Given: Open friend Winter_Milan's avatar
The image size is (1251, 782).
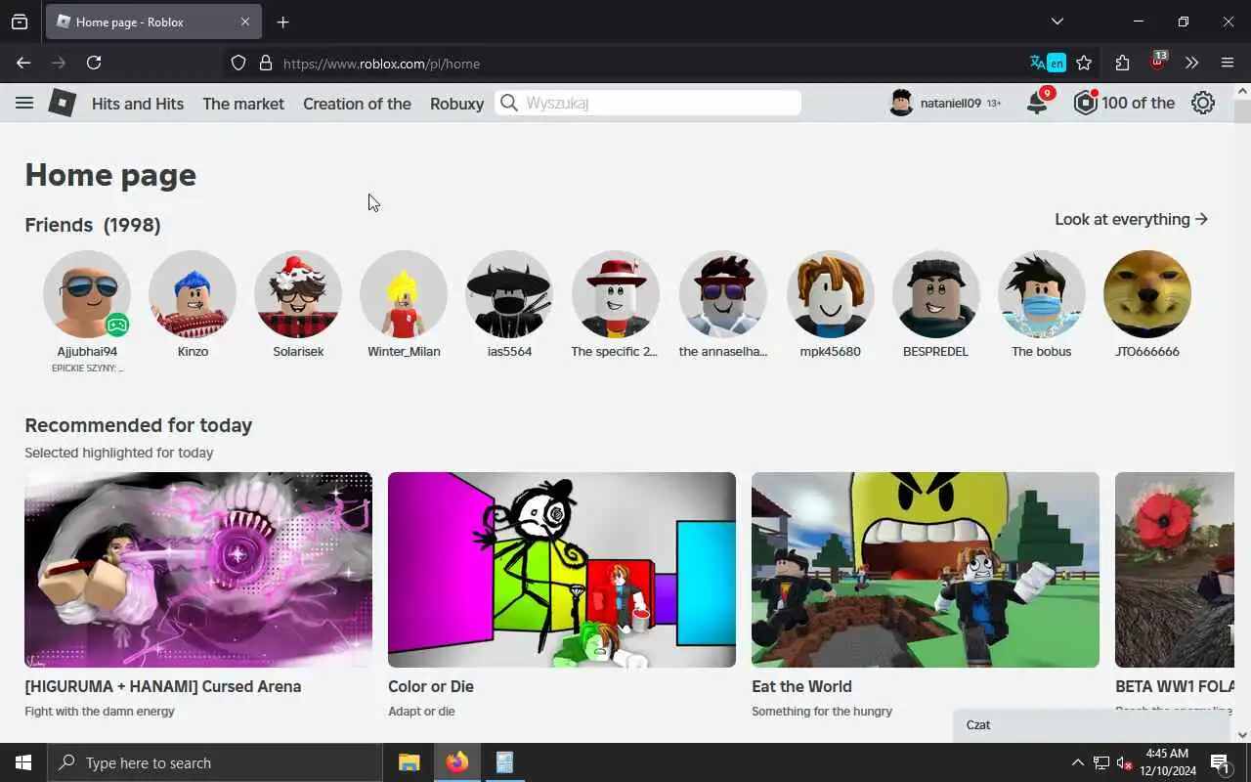Looking at the screenshot, I should click(404, 294).
